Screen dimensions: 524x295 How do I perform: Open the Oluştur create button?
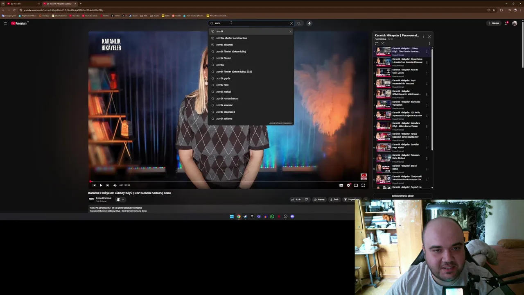[494, 23]
